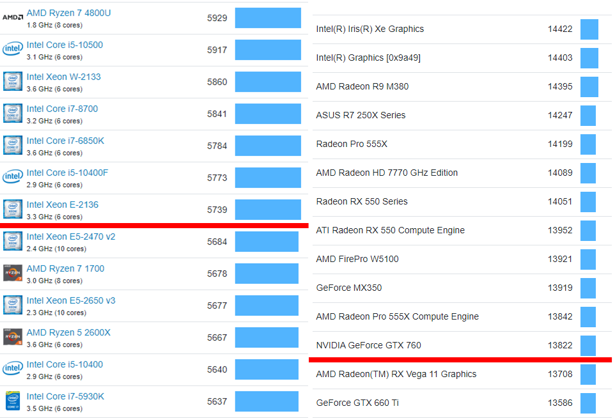Click the Xeon badge beside Xeon E5-2650 v3
615x418 pixels.
[x=13, y=305]
